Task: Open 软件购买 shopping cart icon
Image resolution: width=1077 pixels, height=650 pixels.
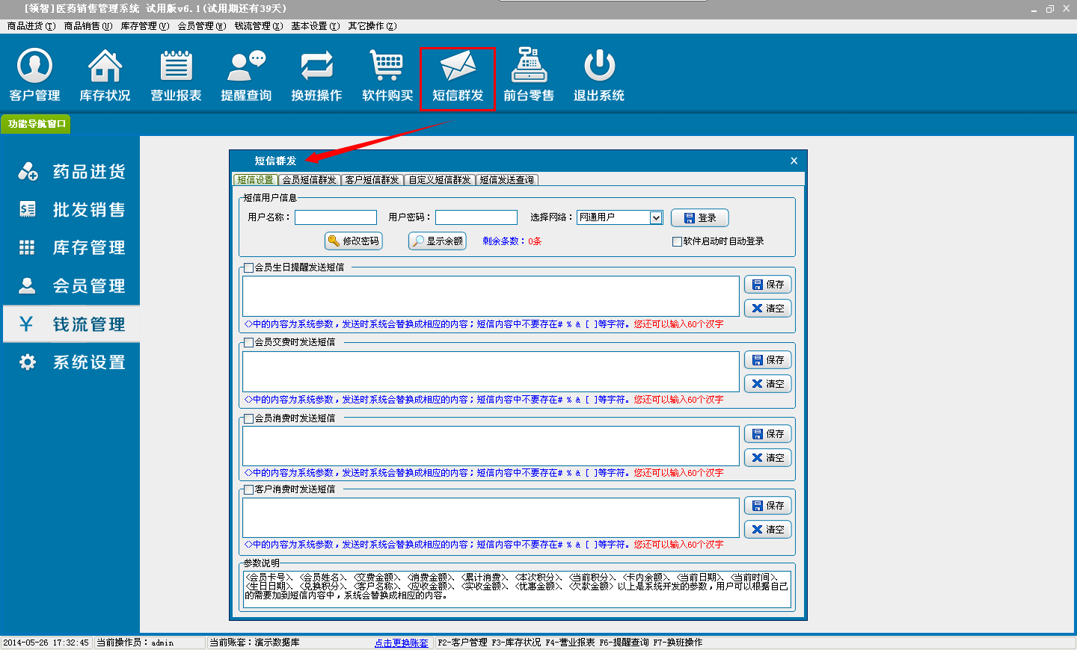Action: click(387, 75)
